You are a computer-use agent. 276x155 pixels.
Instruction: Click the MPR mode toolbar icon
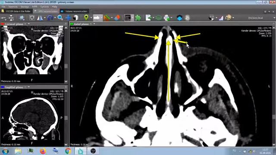[x=3, y=18]
